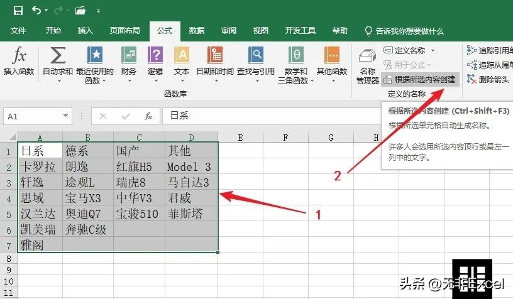This screenshot has height=299, width=513.
Task: Click the Name Box showing A1
Action: [x=33, y=116]
